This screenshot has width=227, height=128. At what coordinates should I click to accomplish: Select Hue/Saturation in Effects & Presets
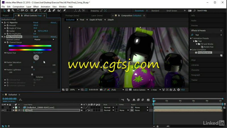[204, 53]
